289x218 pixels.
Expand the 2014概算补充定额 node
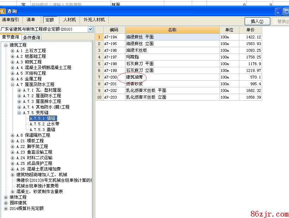click(x=6, y=208)
